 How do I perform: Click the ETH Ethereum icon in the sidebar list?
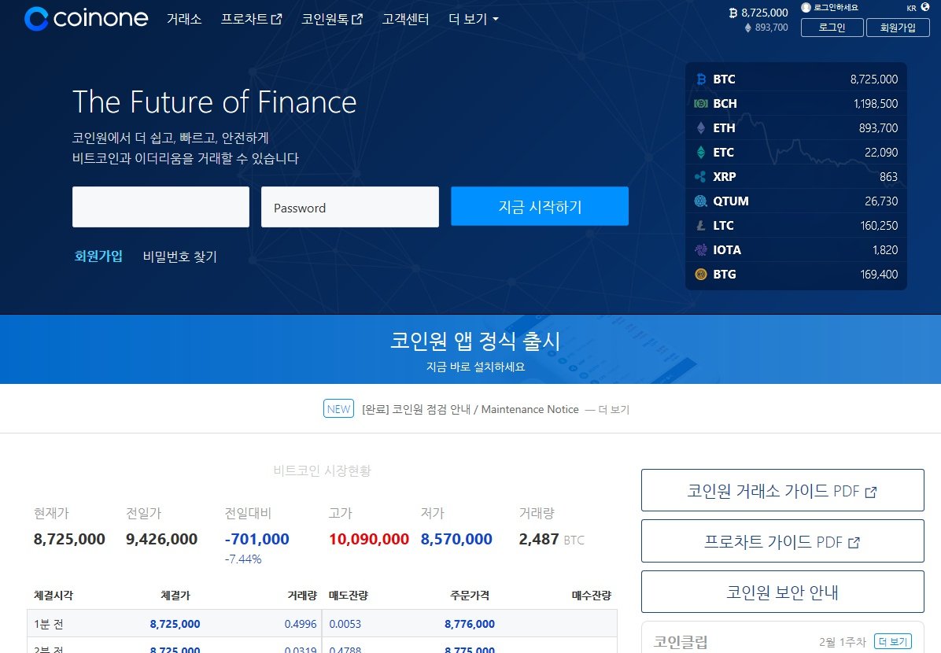[699, 127]
